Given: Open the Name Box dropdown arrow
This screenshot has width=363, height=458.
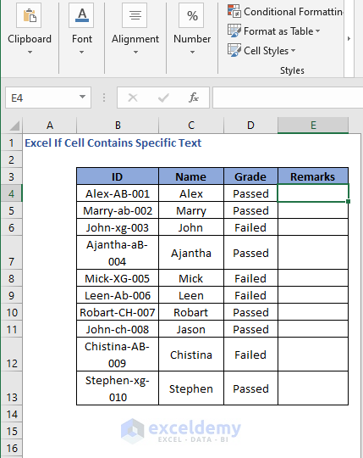Looking at the screenshot, I should pyautogui.click(x=82, y=97).
